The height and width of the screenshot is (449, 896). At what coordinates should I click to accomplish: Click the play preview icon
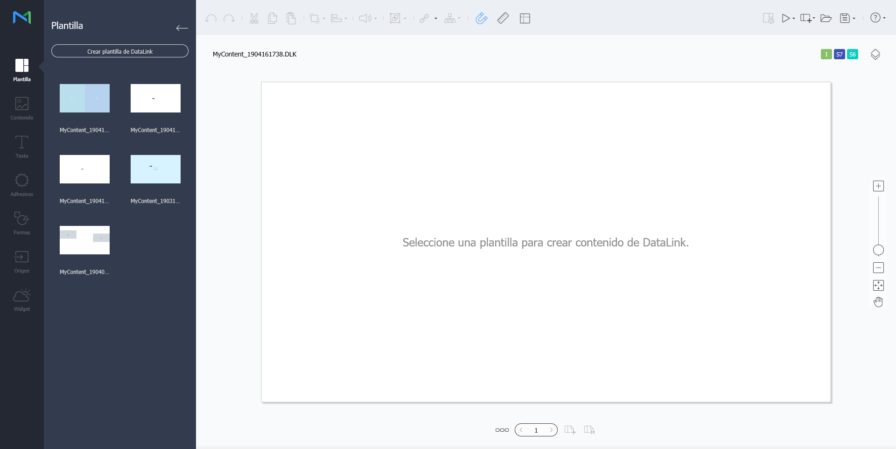[786, 18]
